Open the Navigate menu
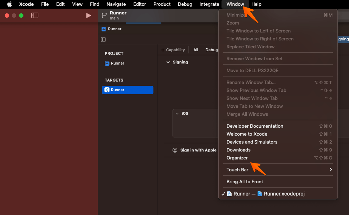The width and height of the screenshot is (349, 215). [x=116, y=4]
